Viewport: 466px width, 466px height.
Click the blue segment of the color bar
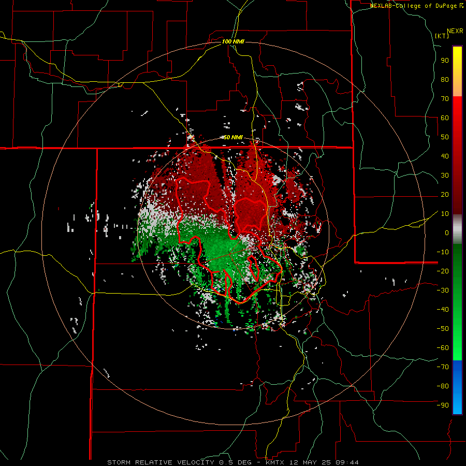click(x=457, y=387)
